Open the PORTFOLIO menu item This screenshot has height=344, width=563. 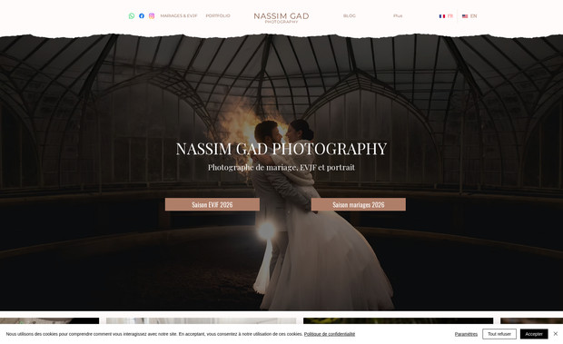click(218, 15)
